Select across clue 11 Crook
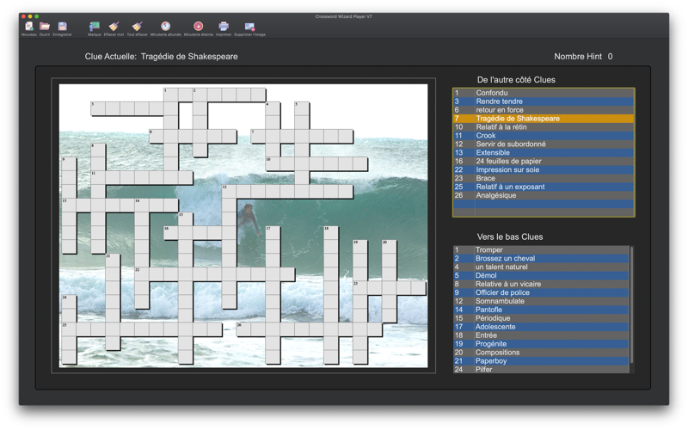The height and width of the screenshot is (430, 688). click(x=544, y=136)
